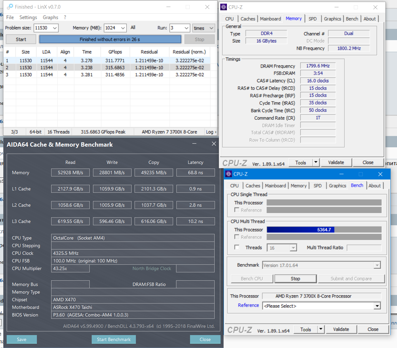Open the ? help menu in LinX
Image resolution: width=397 pixels, height=348 pixels.
65,17
